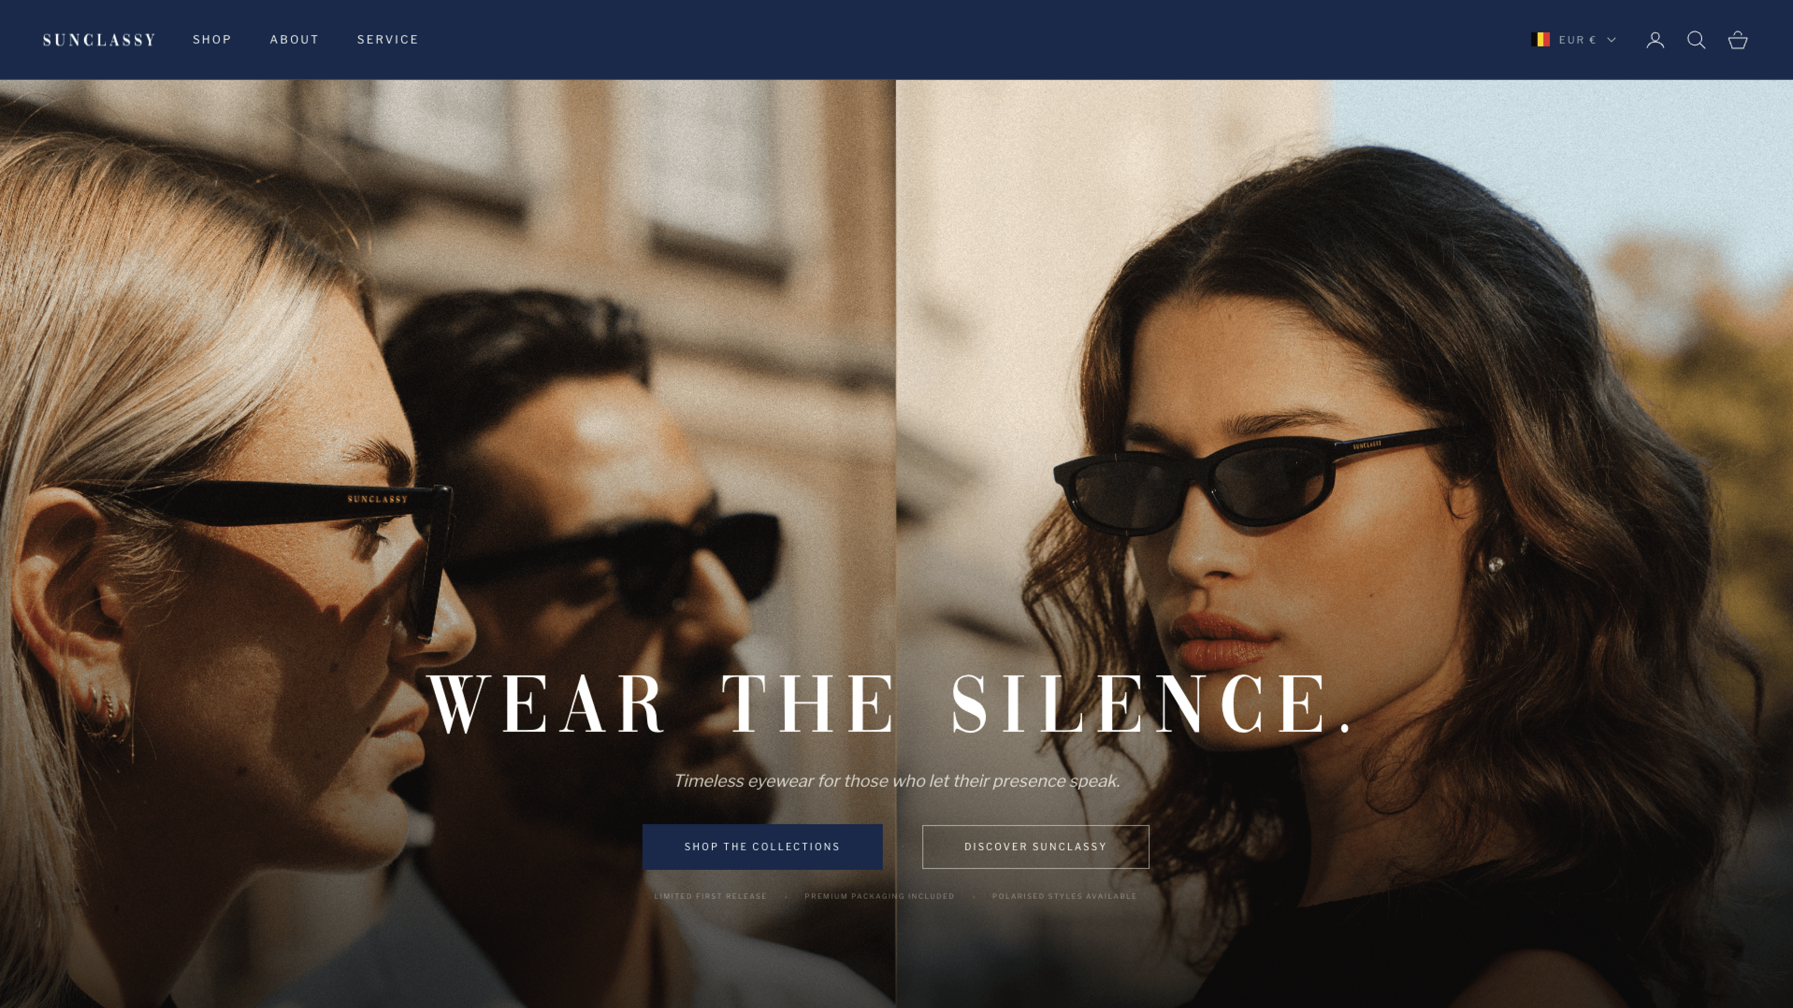This screenshot has width=1793, height=1008.
Task: Click 'Premium Packaging Included' text
Action: click(880, 896)
